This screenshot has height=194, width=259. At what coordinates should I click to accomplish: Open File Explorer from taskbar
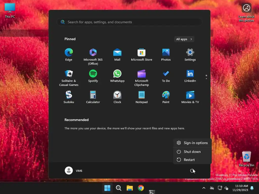(x=130, y=188)
